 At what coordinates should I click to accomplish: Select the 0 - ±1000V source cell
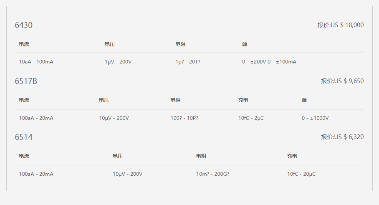coord(315,118)
